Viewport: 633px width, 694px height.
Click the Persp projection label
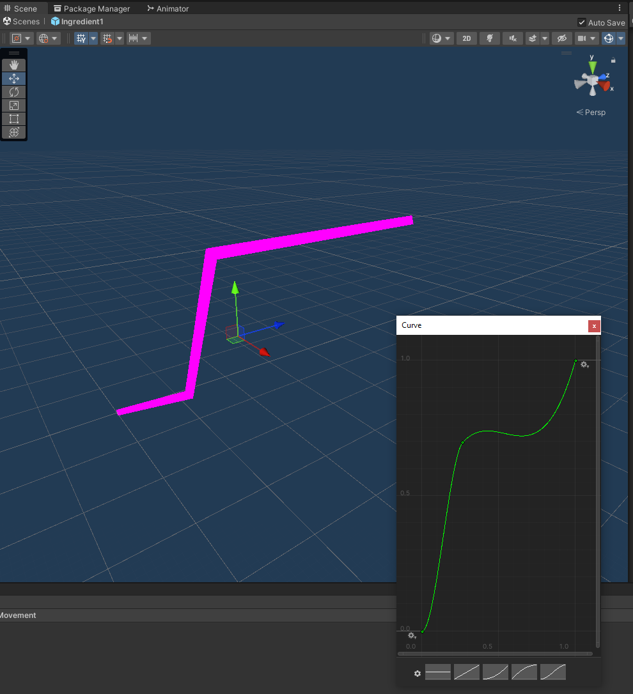(x=591, y=112)
